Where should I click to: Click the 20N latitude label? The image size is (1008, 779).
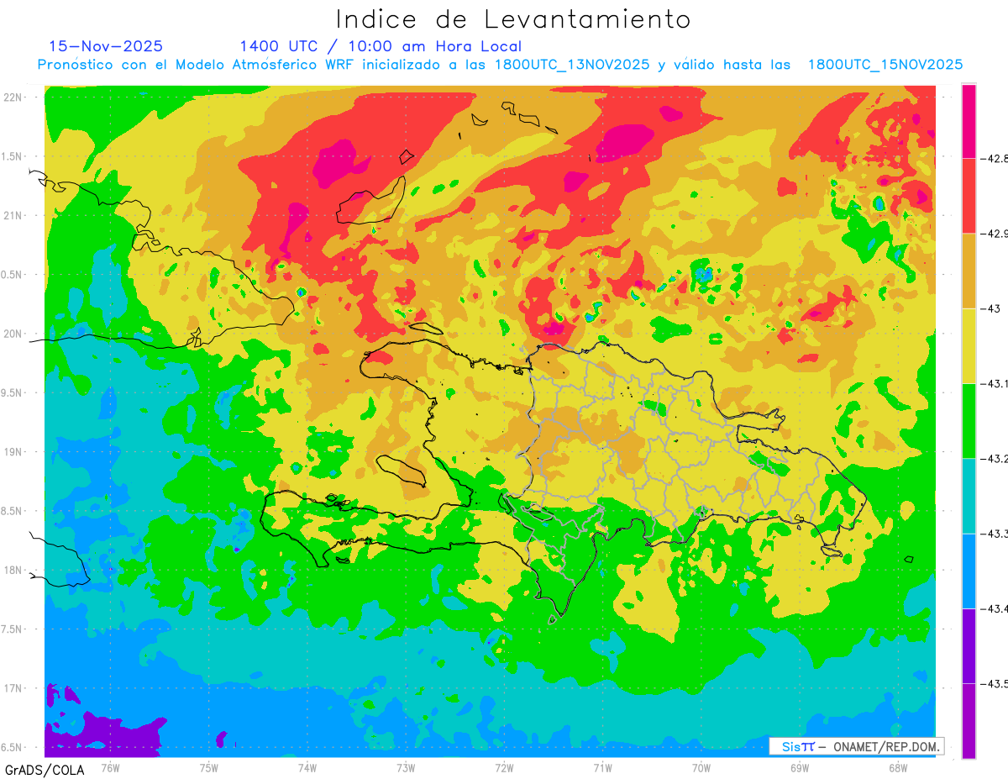pyautogui.click(x=13, y=334)
